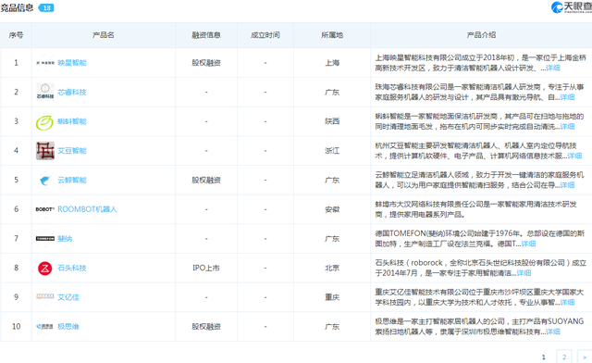The height and width of the screenshot is (363, 592).
Task: Show 详细 for 极思维 description
Action: 553,332
